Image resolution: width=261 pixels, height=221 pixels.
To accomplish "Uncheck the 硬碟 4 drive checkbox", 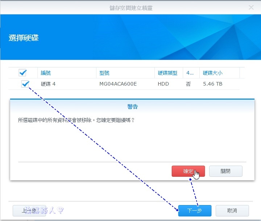I will click(x=25, y=84).
